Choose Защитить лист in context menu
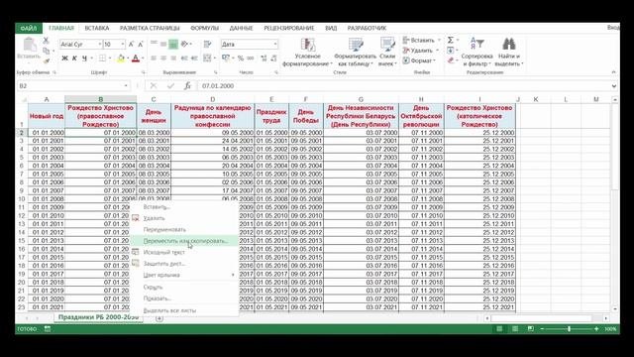This screenshot has height=357, width=634. click(x=184, y=264)
